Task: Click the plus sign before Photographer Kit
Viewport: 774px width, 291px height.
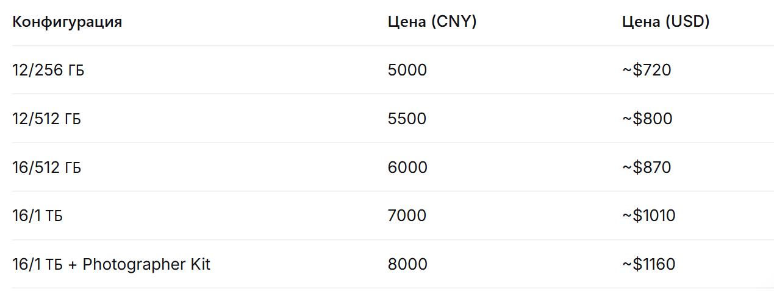Action: coord(73,265)
